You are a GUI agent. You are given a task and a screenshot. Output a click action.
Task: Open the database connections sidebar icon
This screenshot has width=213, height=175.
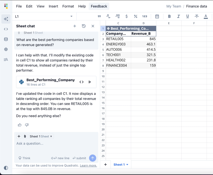pyautogui.click(x=6, y=39)
